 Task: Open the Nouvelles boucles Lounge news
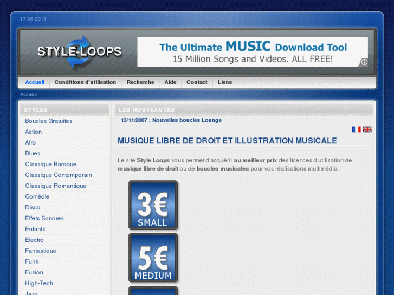(171, 120)
